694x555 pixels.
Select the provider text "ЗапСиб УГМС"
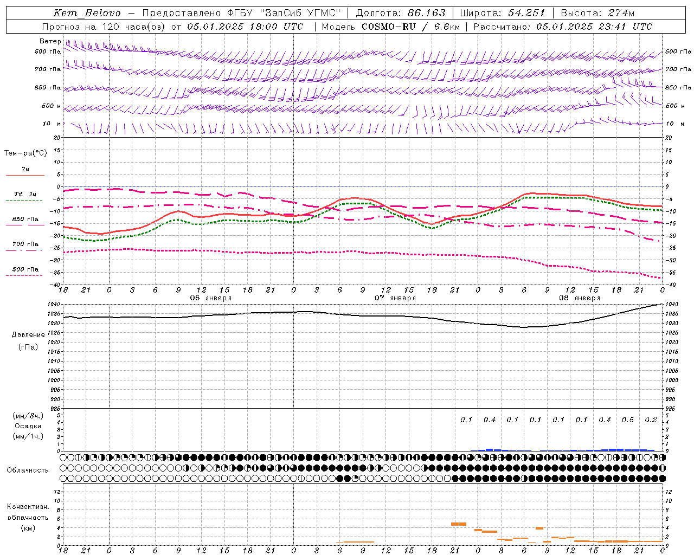300,13
